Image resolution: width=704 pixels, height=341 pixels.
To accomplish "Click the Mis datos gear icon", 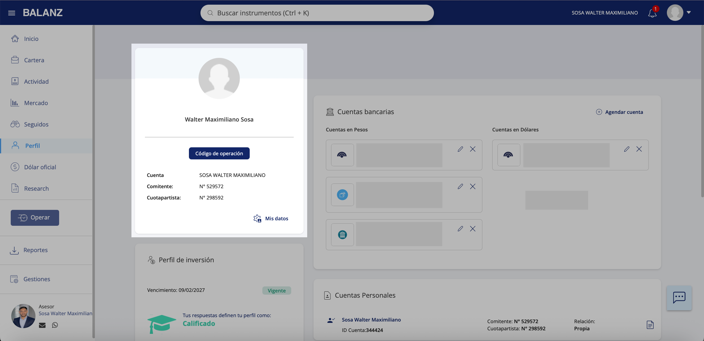I will [x=257, y=219].
